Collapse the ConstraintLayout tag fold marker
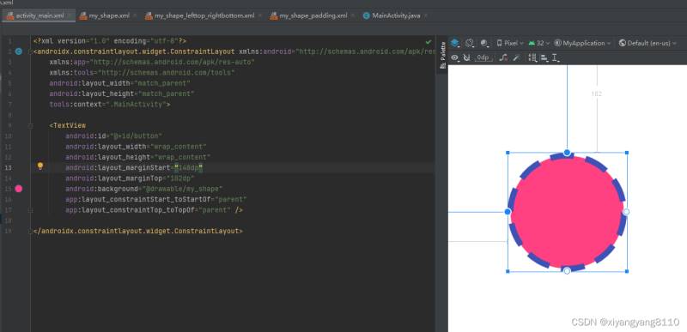The height and width of the screenshot is (332, 687). point(31,51)
